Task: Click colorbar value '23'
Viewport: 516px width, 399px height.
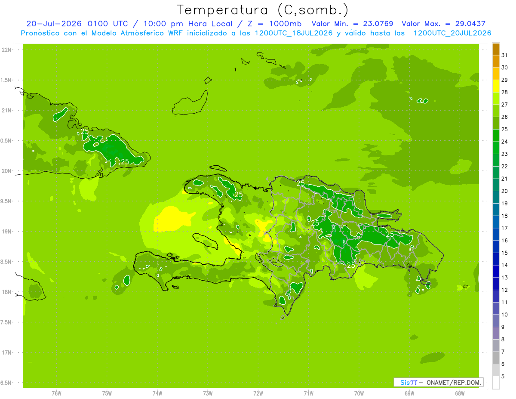Action: click(505, 154)
